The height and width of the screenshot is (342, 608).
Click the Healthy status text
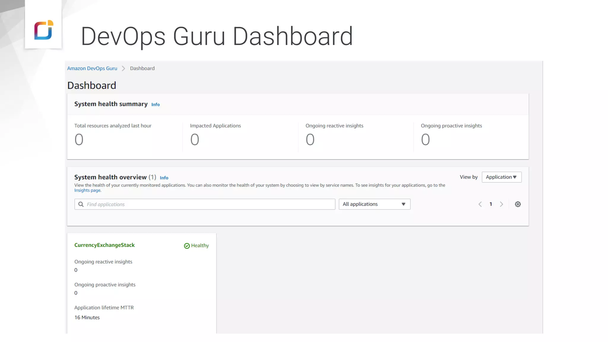[x=200, y=246]
